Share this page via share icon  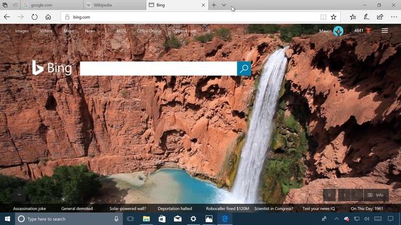(380, 17)
